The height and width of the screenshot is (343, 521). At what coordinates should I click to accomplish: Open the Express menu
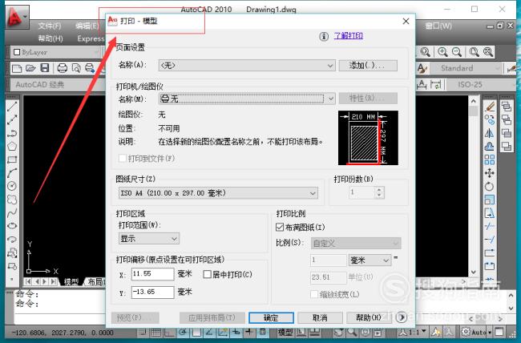(91, 38)
